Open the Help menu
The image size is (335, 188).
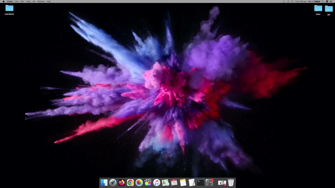pyautogui.click(x=49, y=1)
